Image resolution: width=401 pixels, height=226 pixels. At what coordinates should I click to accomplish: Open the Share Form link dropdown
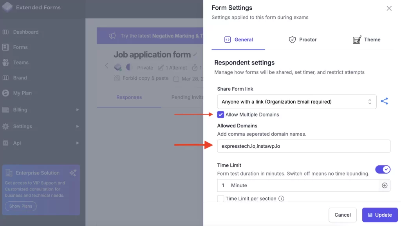(x=296, y=102)
